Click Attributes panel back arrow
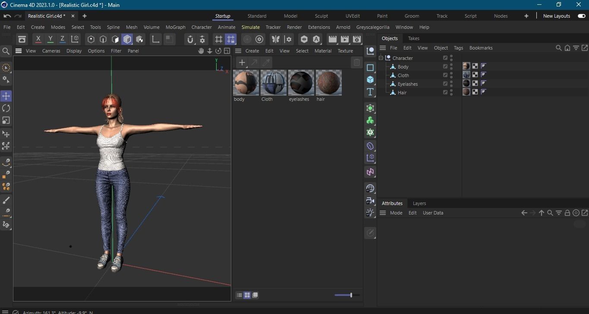Screen dimensions: 589x314 pyautogui.click(x=524, y=213)
